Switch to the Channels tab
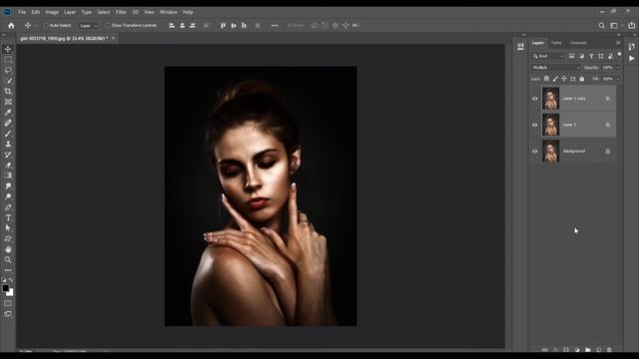 (578, 43)
